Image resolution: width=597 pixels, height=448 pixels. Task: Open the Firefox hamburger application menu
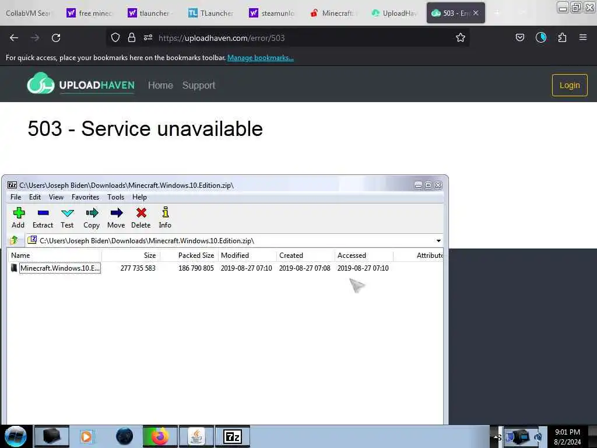[x=583, y=37]
